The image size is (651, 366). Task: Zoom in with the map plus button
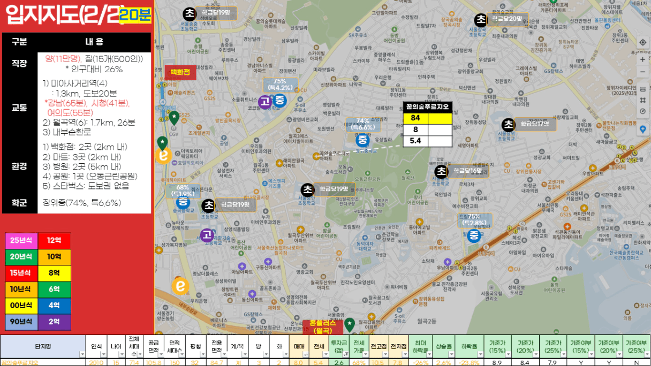[642, 59]
